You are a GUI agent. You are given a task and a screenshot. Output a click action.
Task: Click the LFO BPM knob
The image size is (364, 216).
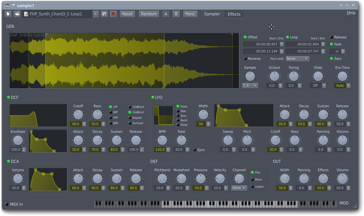tap(162, 140)
